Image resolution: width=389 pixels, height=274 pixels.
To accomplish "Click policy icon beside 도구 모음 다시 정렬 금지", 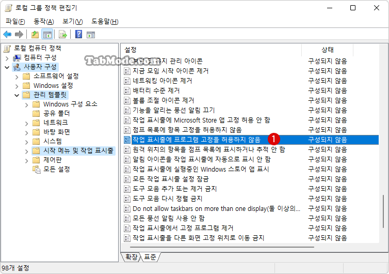I will coord(127,199).
